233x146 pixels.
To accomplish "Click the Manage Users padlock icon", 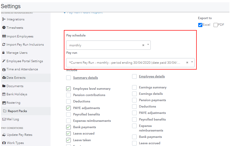I will [x=4, y=53].
